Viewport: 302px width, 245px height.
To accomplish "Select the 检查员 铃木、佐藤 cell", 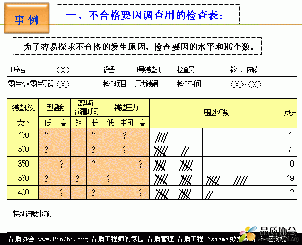I will [236, 70].
